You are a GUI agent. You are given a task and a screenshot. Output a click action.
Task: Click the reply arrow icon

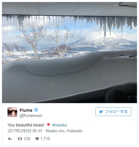10,139
